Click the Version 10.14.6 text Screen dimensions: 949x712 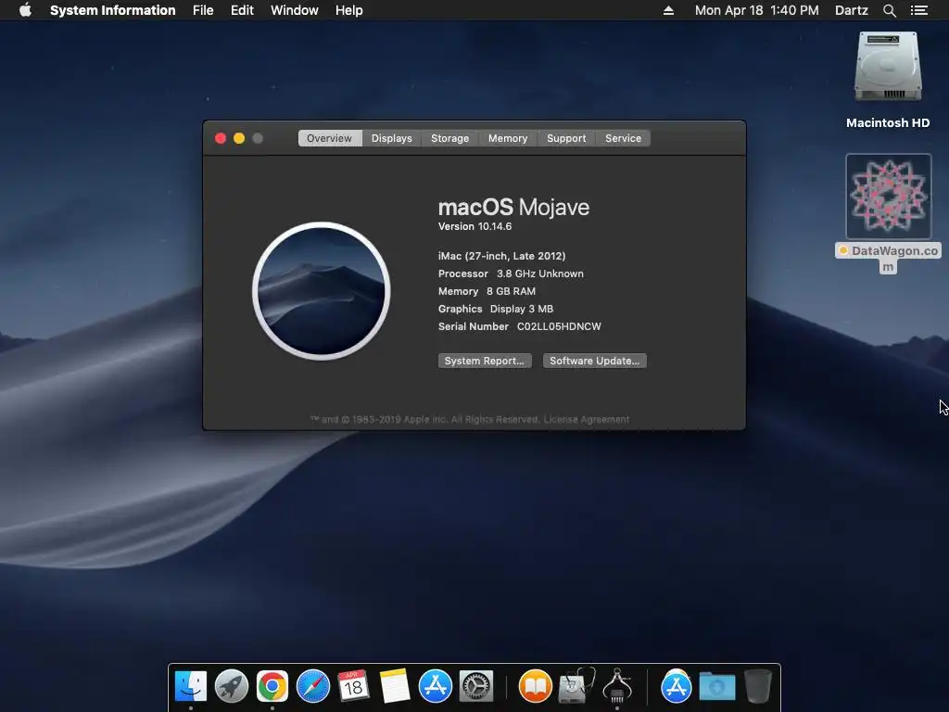(x=475, y=226)
